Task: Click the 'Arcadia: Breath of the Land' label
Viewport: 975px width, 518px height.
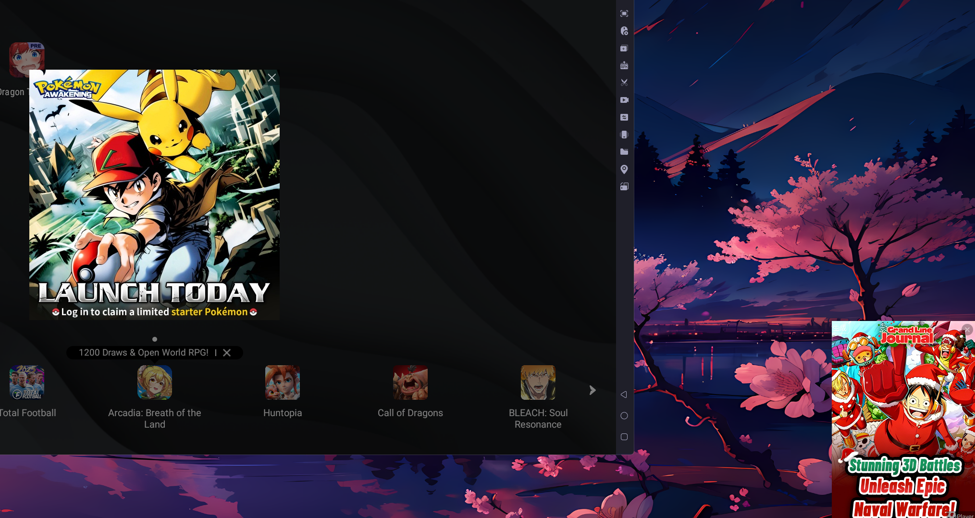Action: 155,419
